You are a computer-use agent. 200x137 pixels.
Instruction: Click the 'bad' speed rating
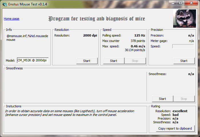click(x=175, y=115)
